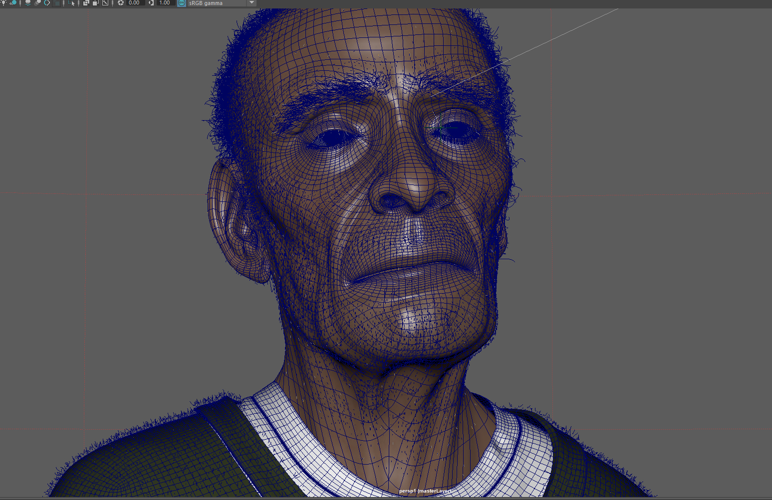Toggle viewport Shadows icon
The width and height of the screenshot is (772, 500).
pyautogui.click(x=13, y=2)
